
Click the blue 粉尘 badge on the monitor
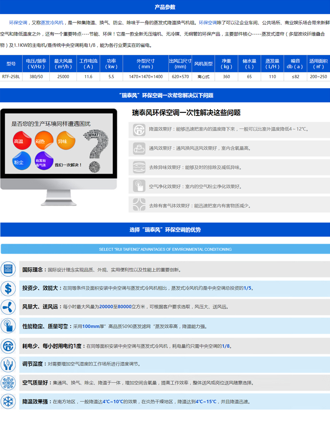click(x=21, y=161)
